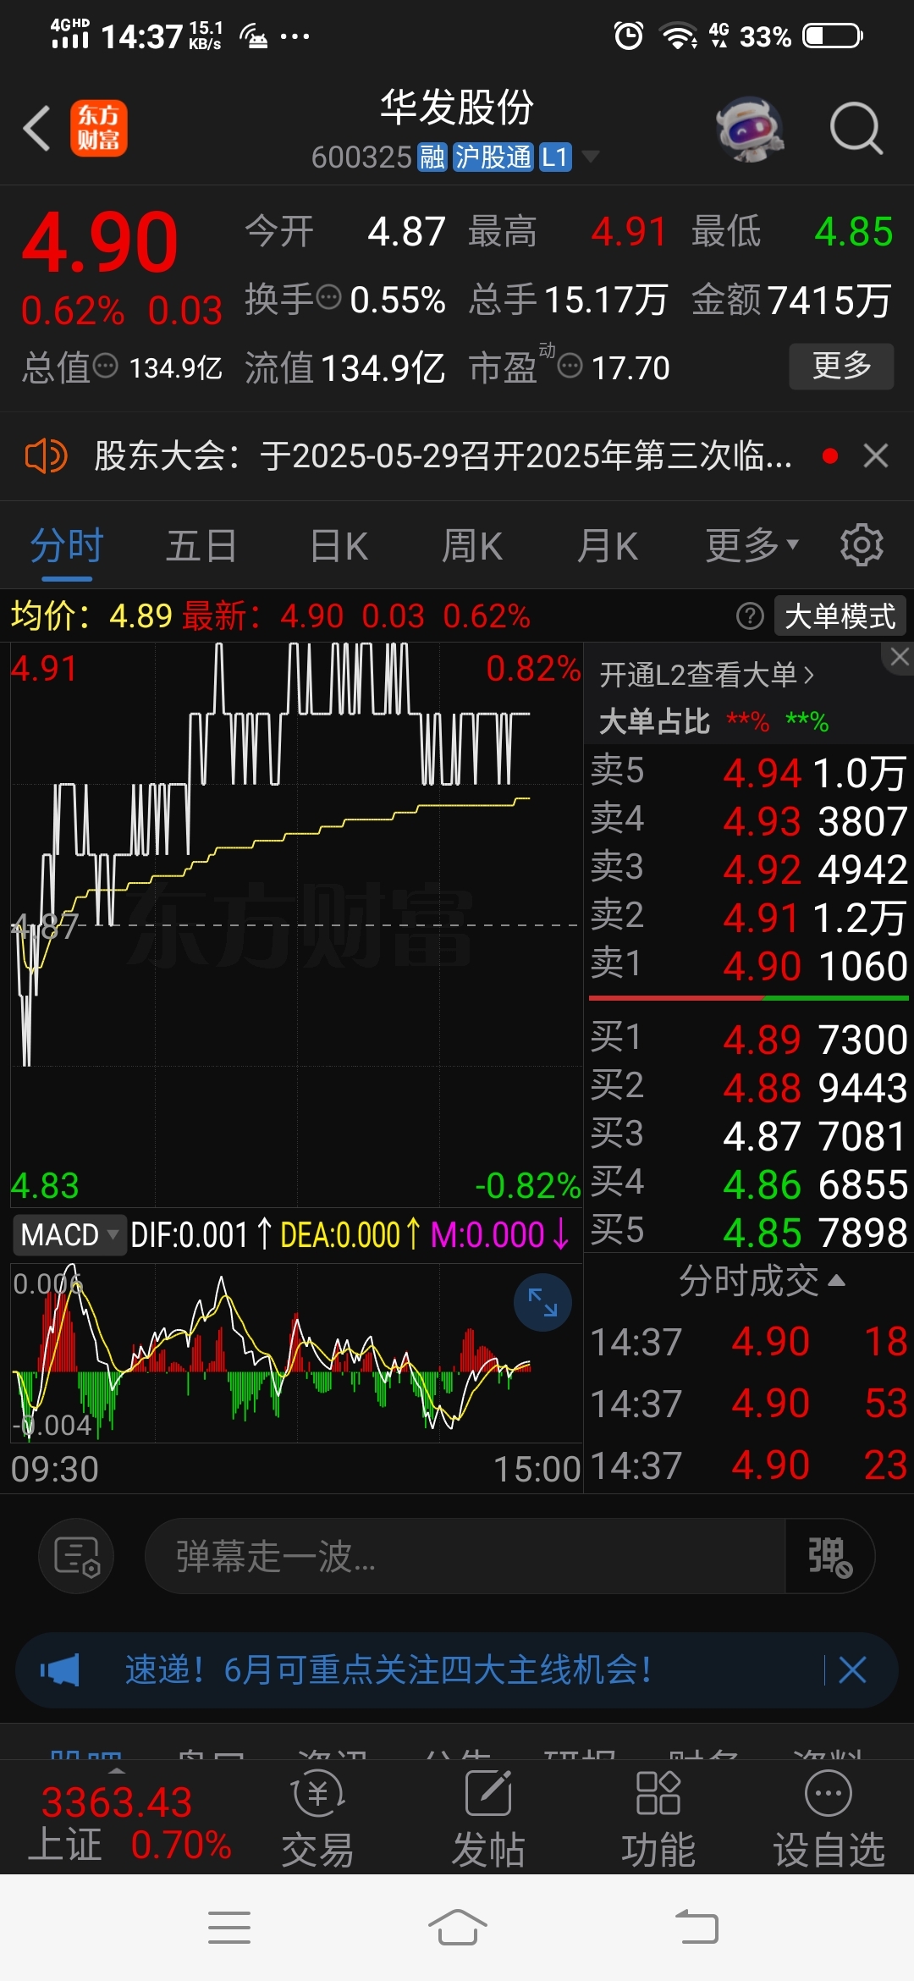This screenshot has height=1981, width=914.
Task: Open chart settings gear icon
Action: click(x=862, y=544)
